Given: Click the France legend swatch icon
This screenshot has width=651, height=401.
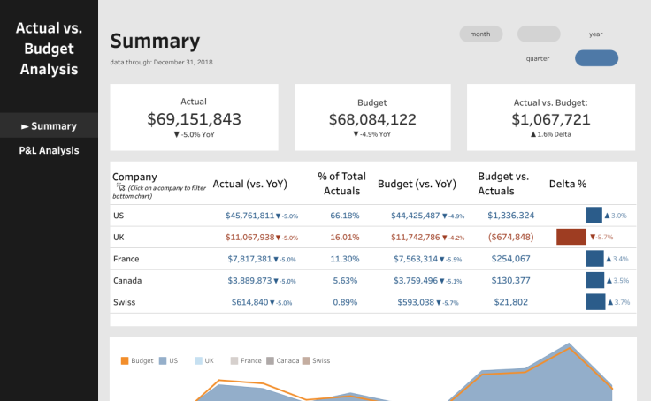Looking at the screenshot, I should point(234,360).
